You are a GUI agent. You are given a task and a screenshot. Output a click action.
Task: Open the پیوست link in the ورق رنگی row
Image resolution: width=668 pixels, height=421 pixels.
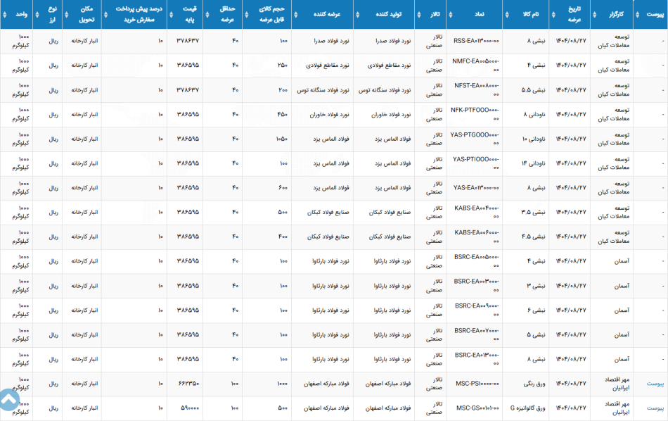pyautogui.click(x=655, y=384)
